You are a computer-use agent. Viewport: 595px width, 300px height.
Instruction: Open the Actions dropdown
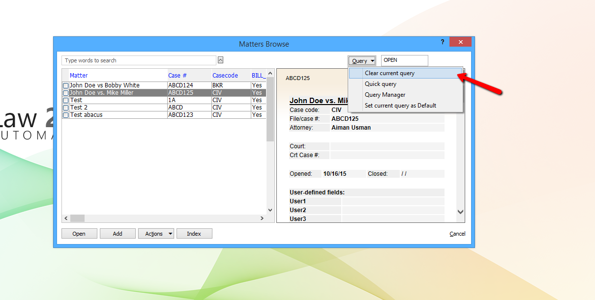[156, 233]
